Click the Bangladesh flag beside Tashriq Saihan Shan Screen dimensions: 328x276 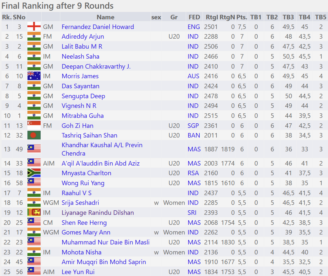coord(34,136)
